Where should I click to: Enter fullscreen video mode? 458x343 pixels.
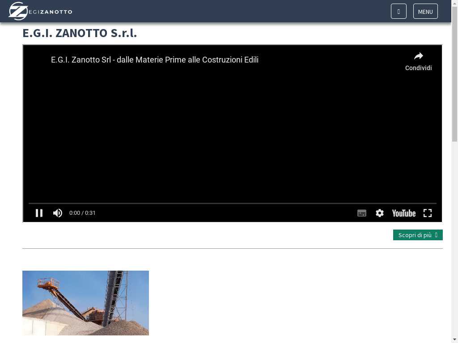[428, 213]
